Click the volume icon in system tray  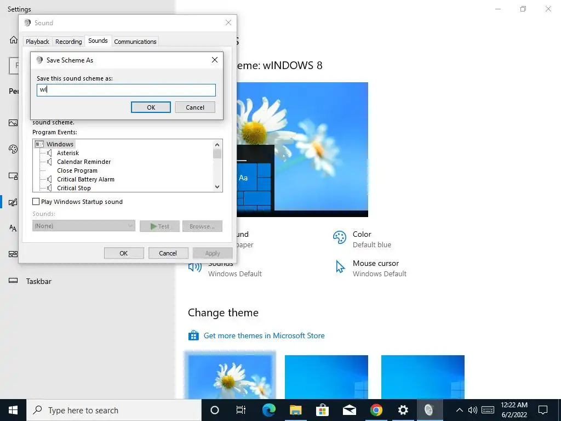(x=473, y=410)
